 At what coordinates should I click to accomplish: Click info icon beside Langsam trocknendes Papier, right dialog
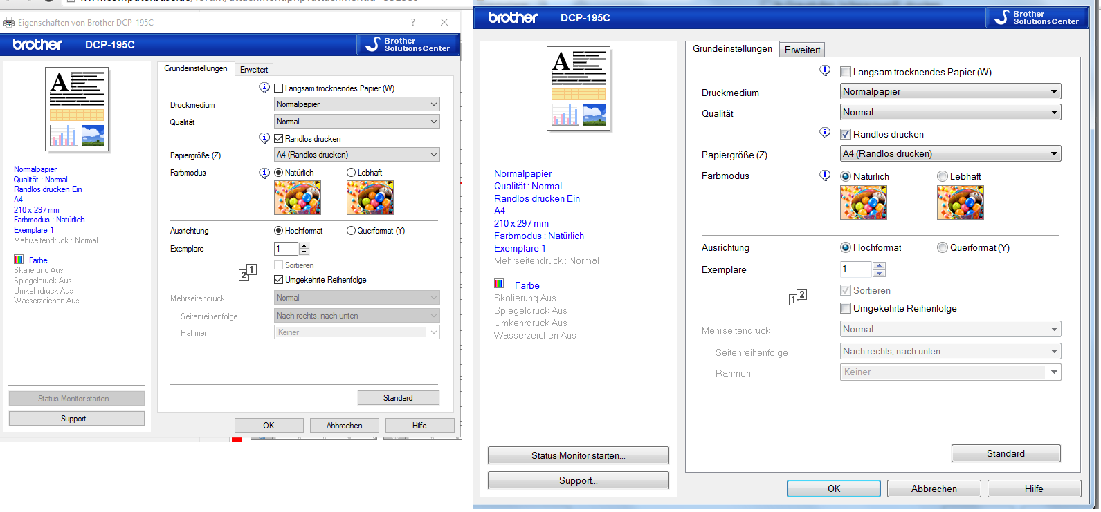(825, 70)
